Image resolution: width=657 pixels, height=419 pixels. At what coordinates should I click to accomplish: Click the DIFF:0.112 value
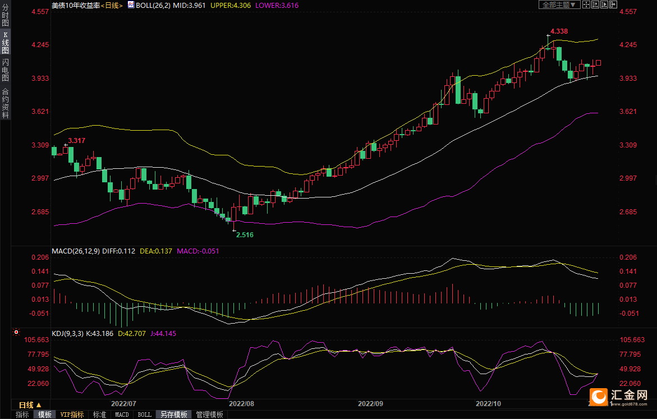tap(118, 251)
